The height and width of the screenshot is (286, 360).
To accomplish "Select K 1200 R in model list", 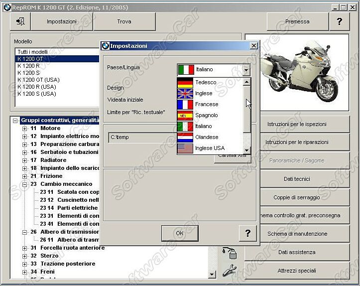I will click(28, 66).
